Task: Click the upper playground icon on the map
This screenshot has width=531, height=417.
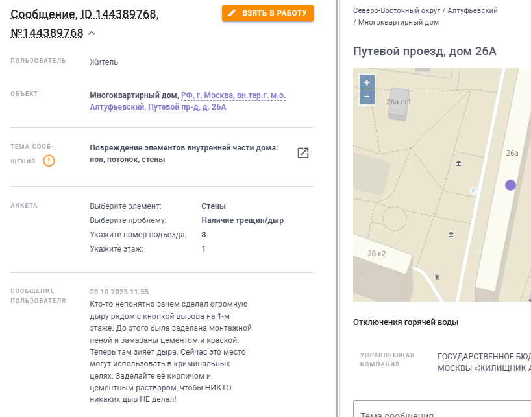Action: coord(458,163)
